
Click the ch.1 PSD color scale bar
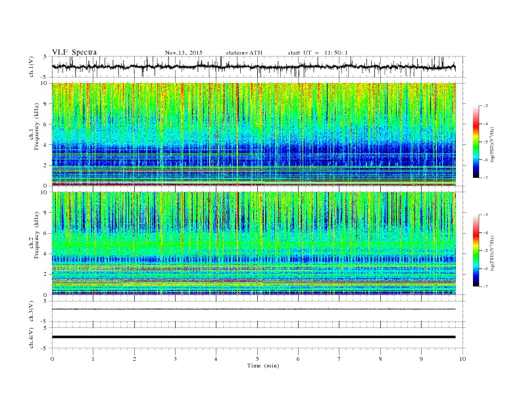476,142
